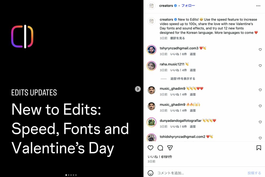Like the post with the heart icon
Viewport: 265px width, 177px height.
[150, 148]
